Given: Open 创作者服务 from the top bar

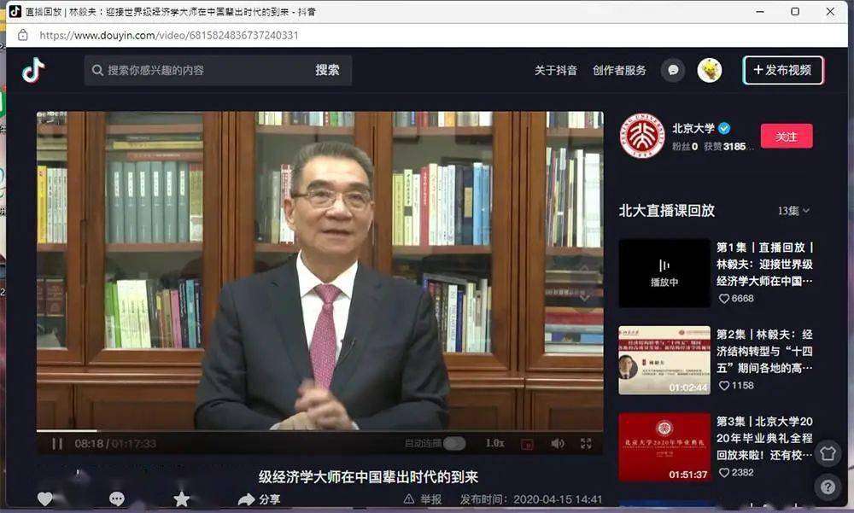Looking at the screenshot, I should (x=618, y=70).
